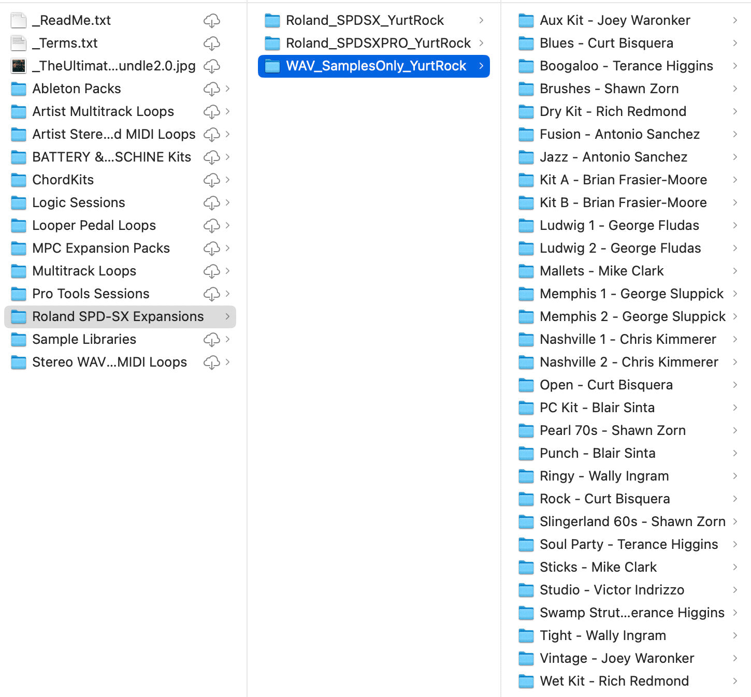Select the Roland SPD-SX Expansions folder
The width and height of the screenshot is (751, 697).
pos(120,316)
